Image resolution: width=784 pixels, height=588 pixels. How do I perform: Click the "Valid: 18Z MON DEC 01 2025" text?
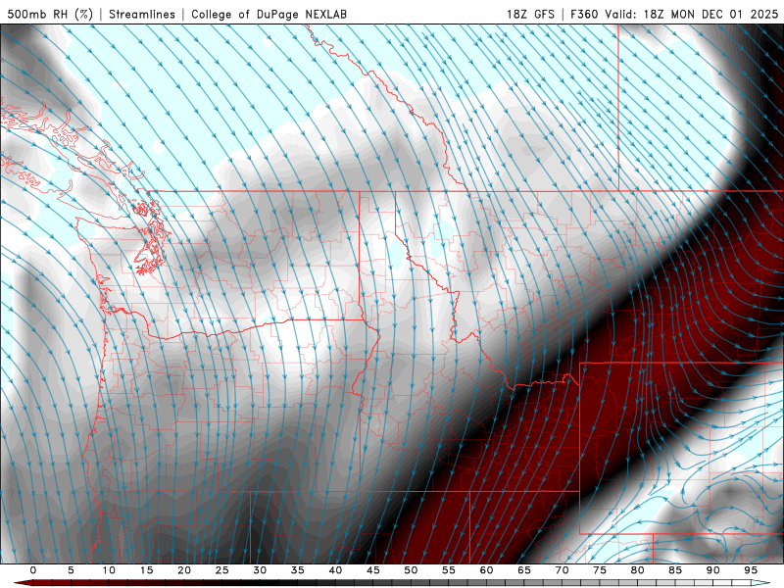tap(692, 14)
